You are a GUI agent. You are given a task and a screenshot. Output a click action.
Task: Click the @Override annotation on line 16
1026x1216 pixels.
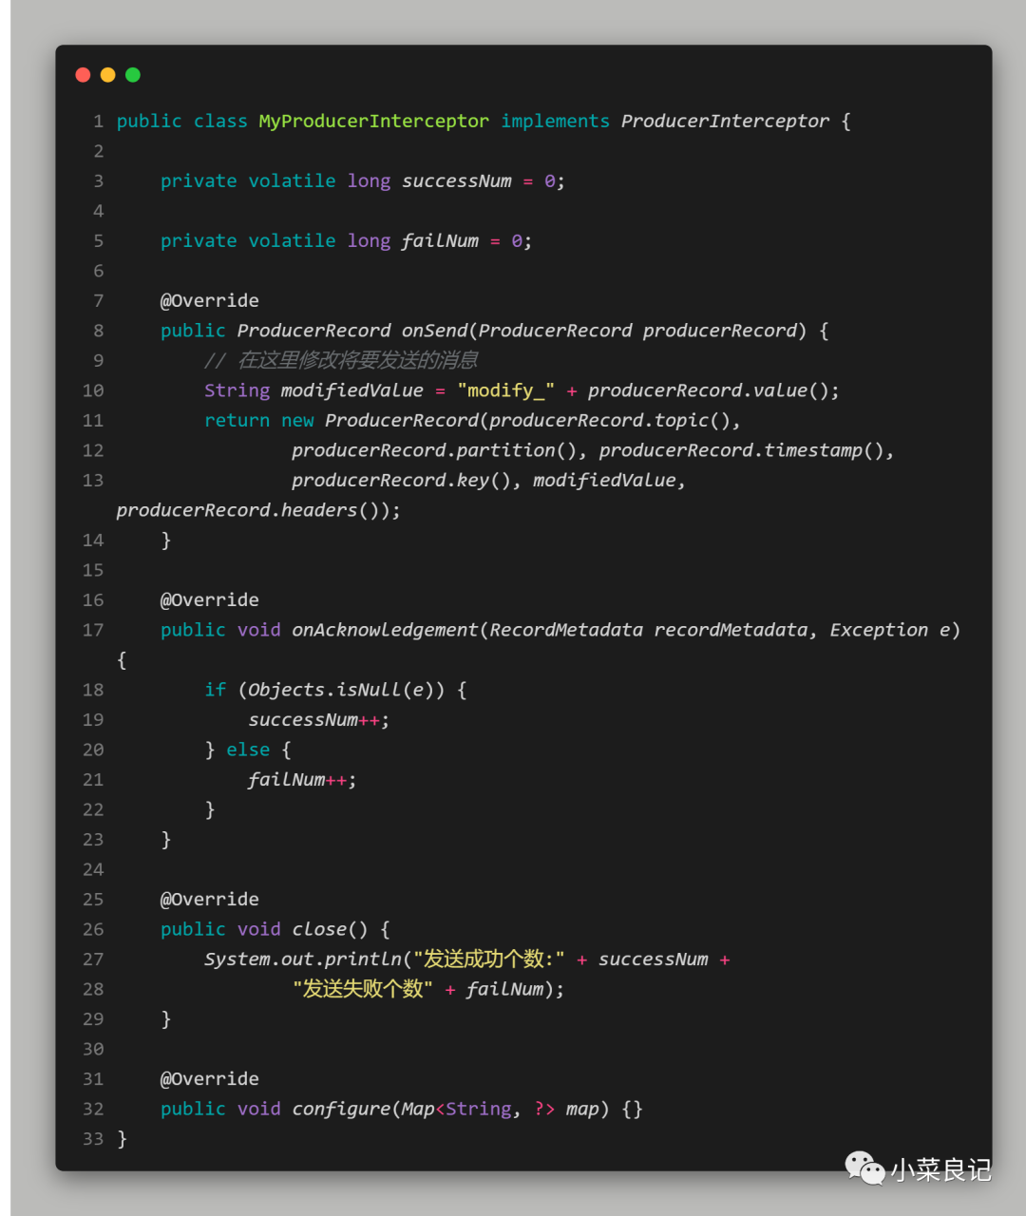tap(210, 600)
